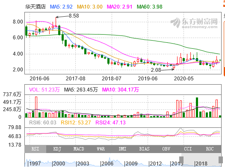Click the RSI24: 47.13 label
Viewport: 225px width, 168px height.
pos(110,123)
